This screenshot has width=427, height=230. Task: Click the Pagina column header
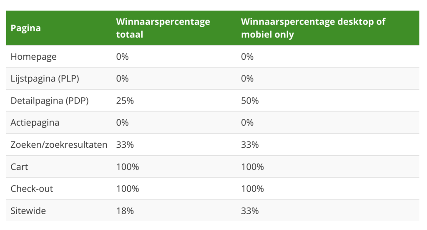[26, 28]
